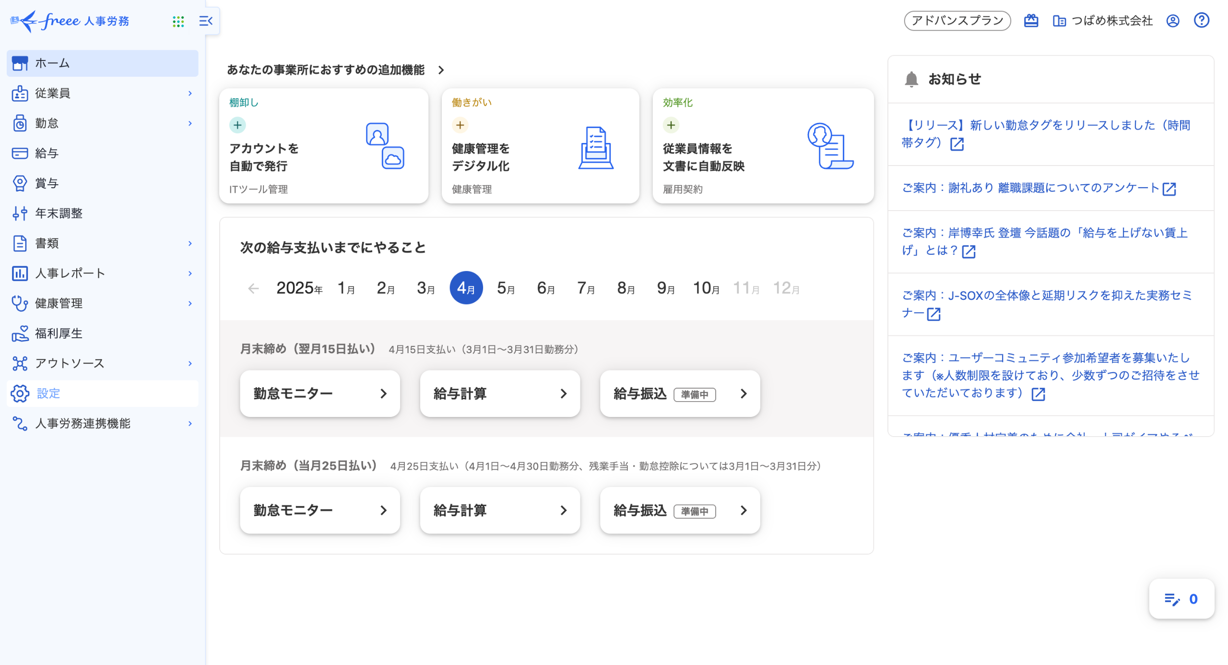Click plus icon on 健康管理をデジタル化 card
The height and width of the screenshot is (665, 1228).
pos(460,125)
